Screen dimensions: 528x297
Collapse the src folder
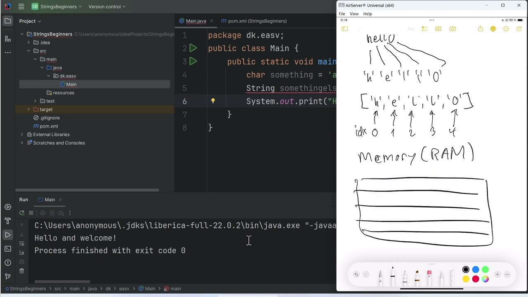[29, 51]
